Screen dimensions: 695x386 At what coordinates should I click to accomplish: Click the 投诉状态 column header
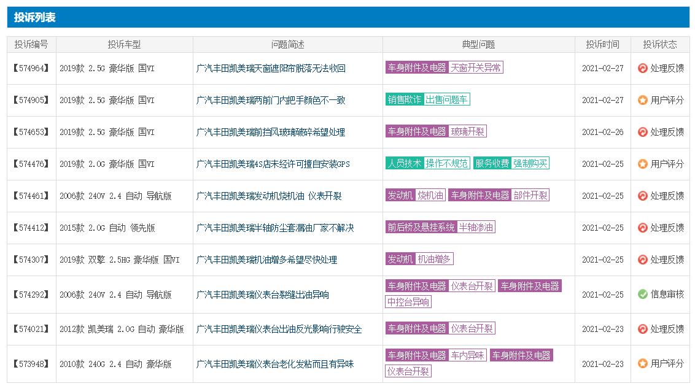point(660,44)
